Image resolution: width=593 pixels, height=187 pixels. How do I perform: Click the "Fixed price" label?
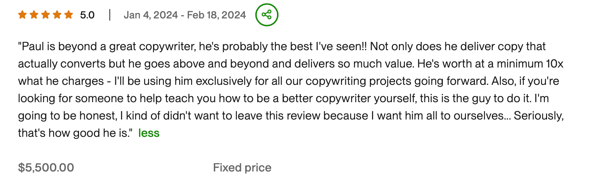(242, 168)
